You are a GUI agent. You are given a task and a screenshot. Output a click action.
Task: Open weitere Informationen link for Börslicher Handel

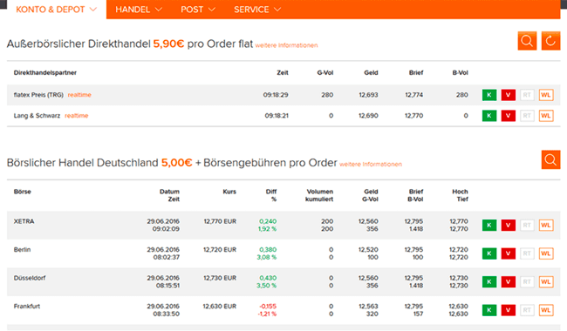[x=371, y=165]
